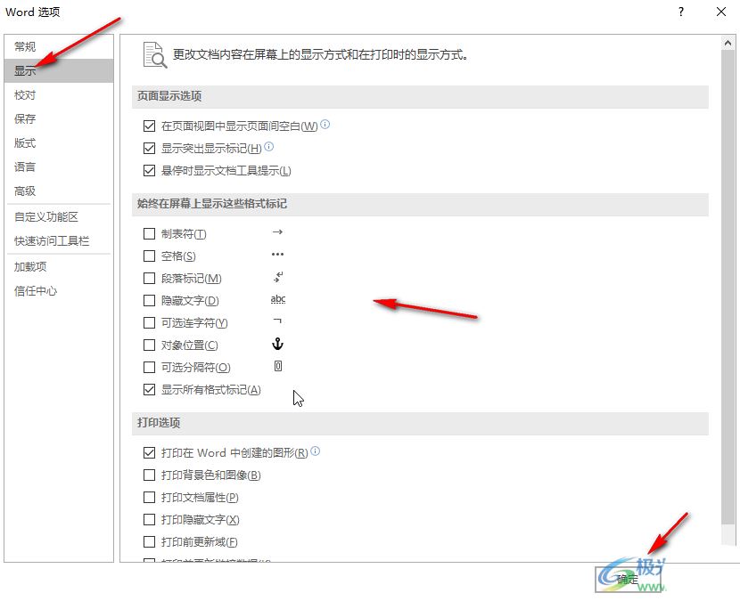Confirm with the 确定 button
Viewport: 740px width, 601px height.
(628, 579)
